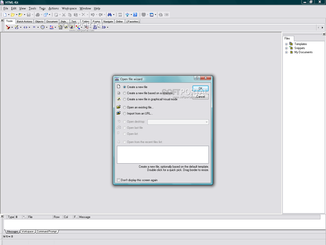Click the Cut scissors icon

tap(64, 15)
